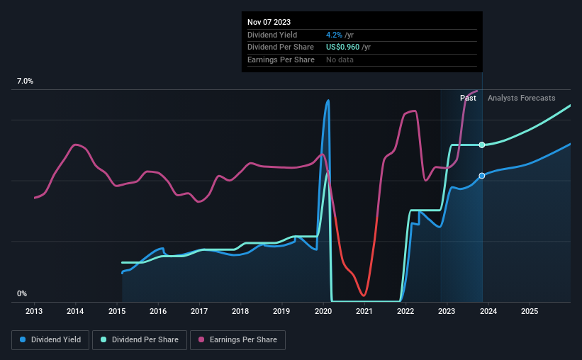
Task: Click the Nov 07 2023 tooltip date
Action: (269, 22)
